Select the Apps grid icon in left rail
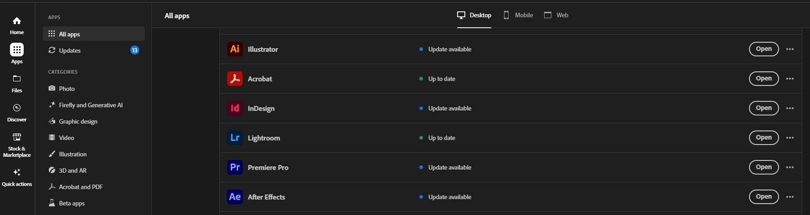 [17, 50]
